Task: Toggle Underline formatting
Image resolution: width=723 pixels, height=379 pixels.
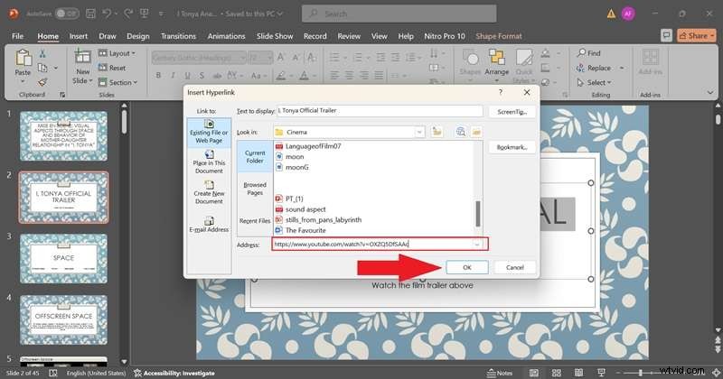Action: point(187,75)
